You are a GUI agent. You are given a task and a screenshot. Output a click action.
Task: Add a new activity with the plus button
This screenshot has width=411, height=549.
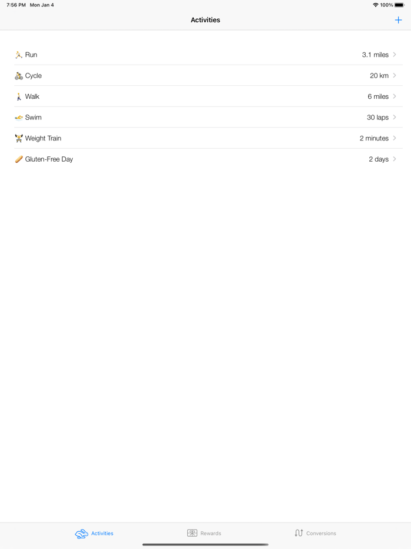coord(398,19)
